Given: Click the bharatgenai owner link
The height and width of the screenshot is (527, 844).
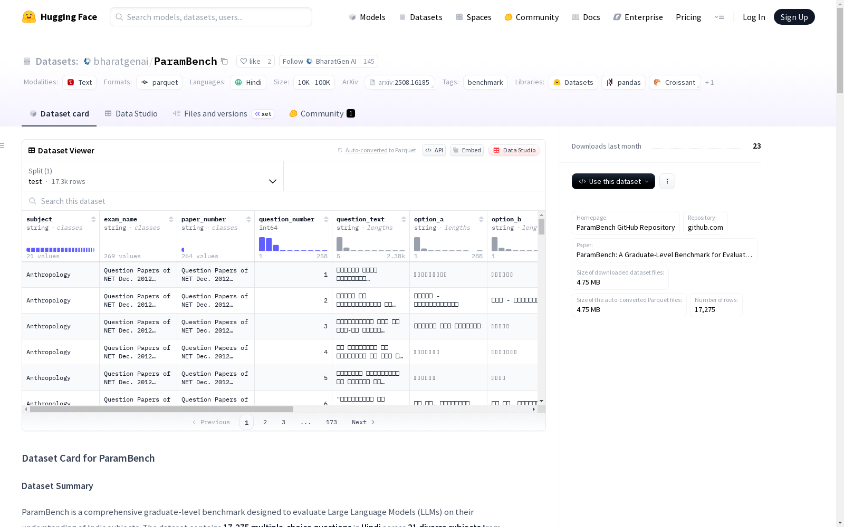Looking at the screenshot, I should 121,61.
